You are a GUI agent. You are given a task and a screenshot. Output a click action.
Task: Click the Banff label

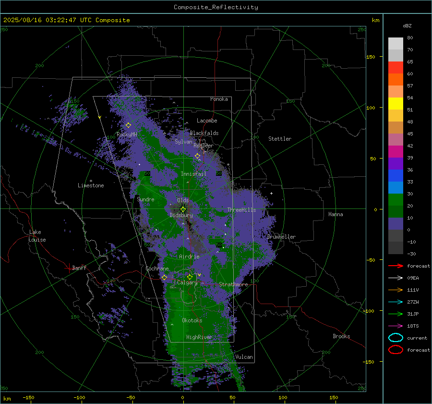point(79,268)
